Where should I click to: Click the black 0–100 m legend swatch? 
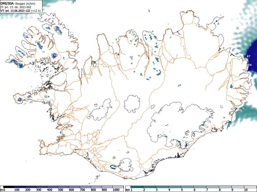point(9,187)
